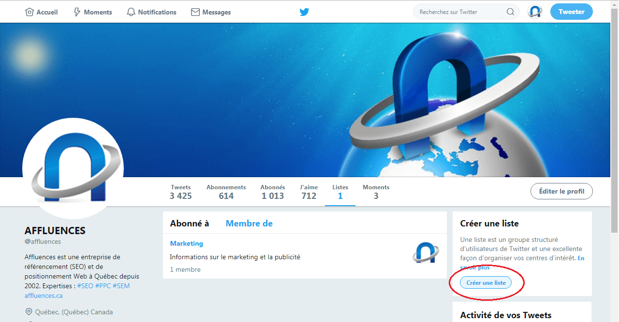Click the #PPC hashtag link
619x322 pixels.
coord(103,286)
